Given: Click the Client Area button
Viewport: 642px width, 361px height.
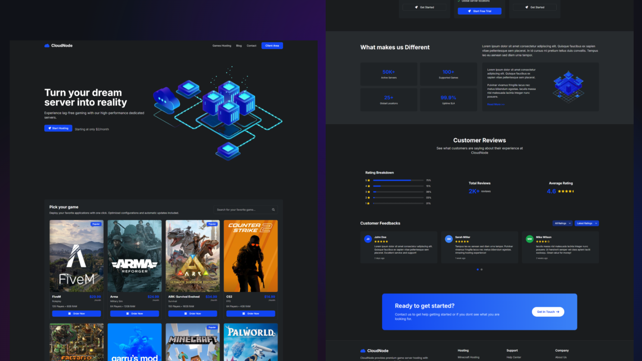Looking at the screenshot, I should click(272, 46).
